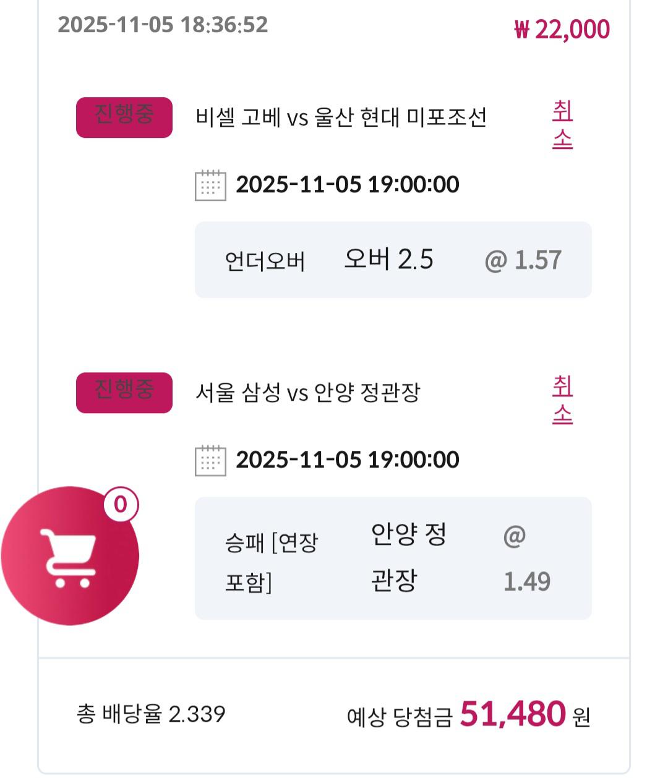Screen dimensions: 668x778
Task: Open the floating shopping cart button
Action: [69, 555]
